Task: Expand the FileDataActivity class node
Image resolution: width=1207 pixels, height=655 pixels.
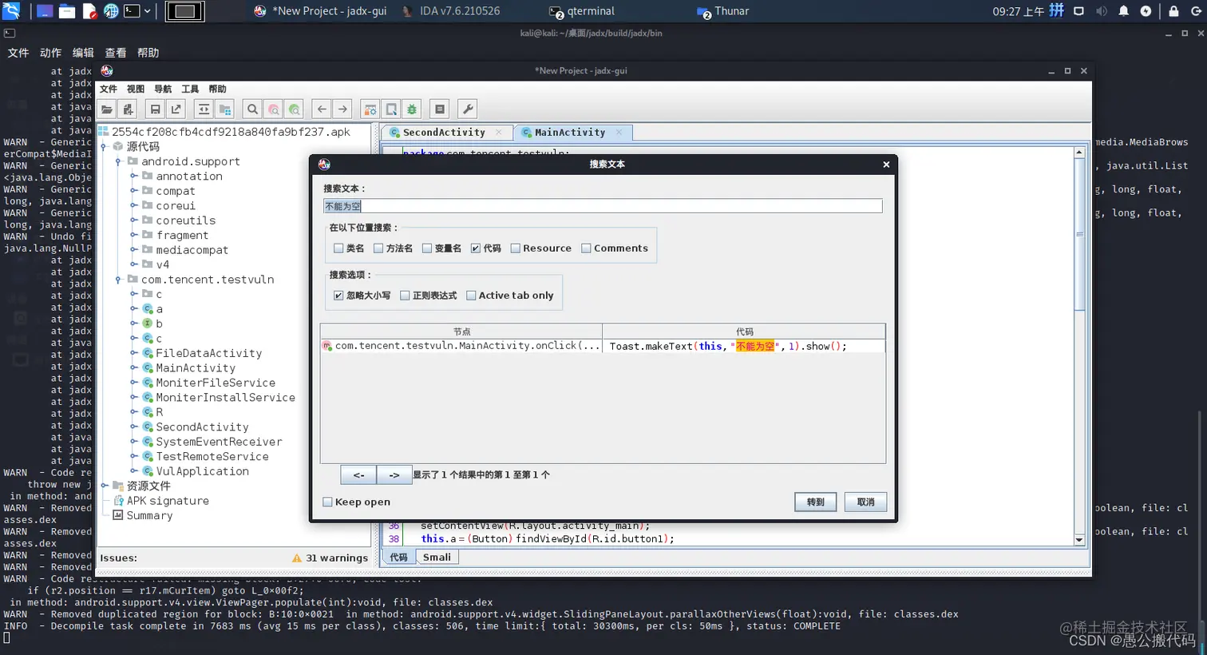Action: coord(133,353)
